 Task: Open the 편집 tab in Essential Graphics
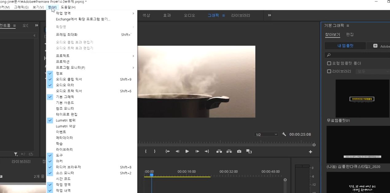coord(350,34)
